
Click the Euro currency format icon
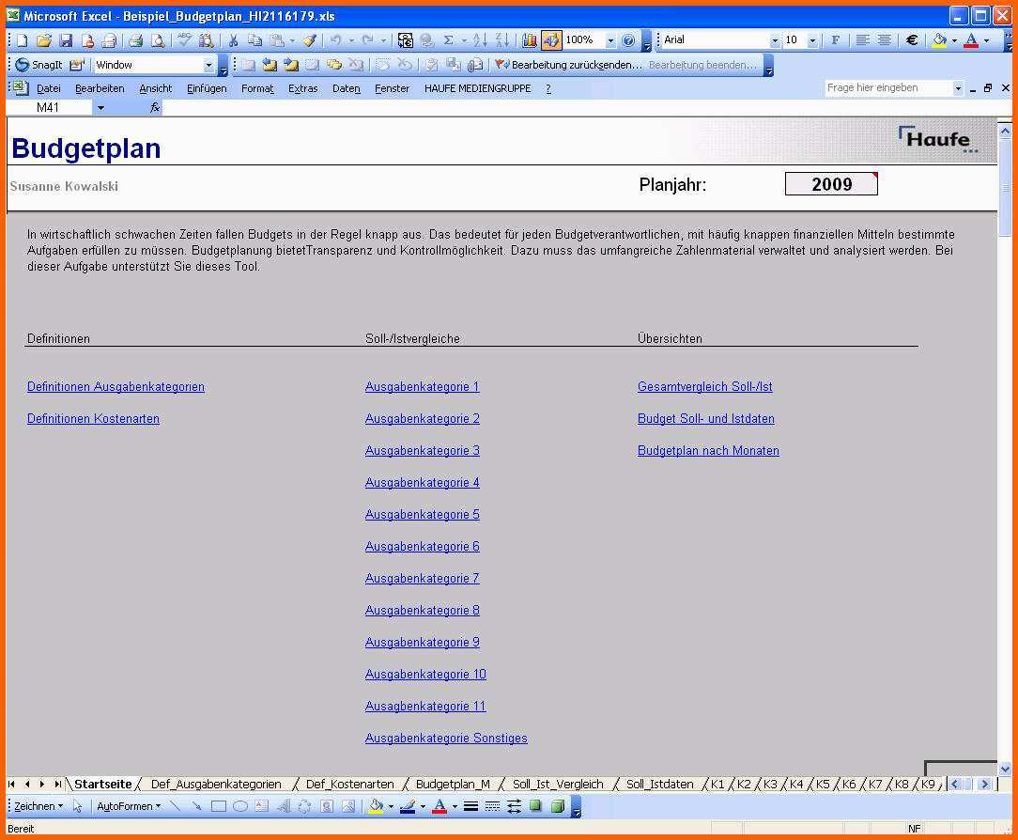(912, 40)
